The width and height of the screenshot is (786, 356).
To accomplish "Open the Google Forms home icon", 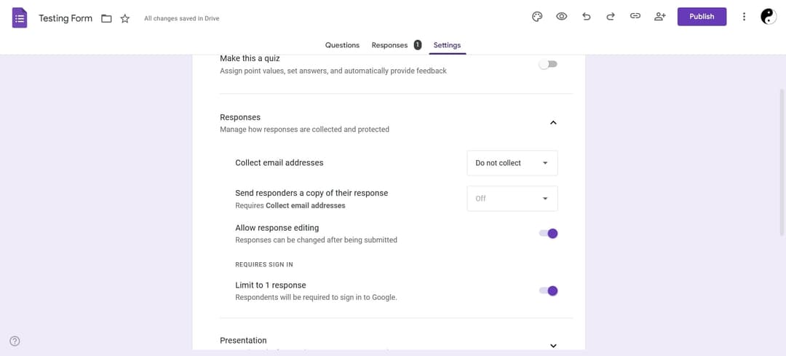I will (x=20, y=18).
